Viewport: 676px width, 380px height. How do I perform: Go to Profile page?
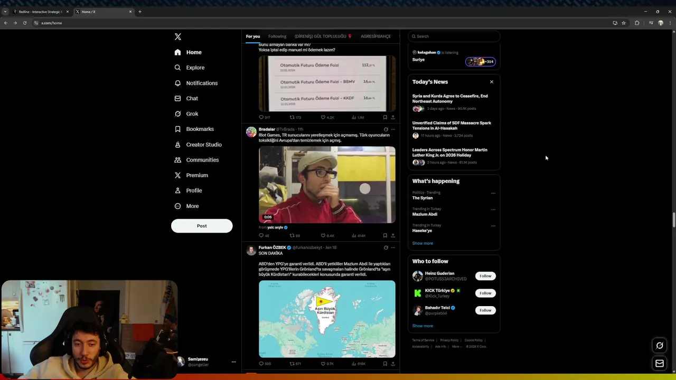[x=188, y=191]
